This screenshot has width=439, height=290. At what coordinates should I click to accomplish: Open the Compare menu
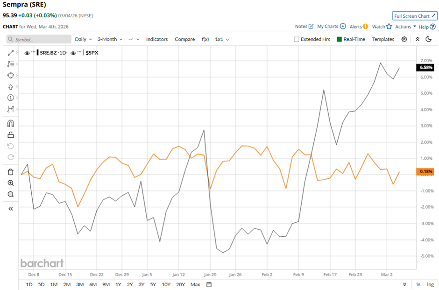click(x=185, y=39)
